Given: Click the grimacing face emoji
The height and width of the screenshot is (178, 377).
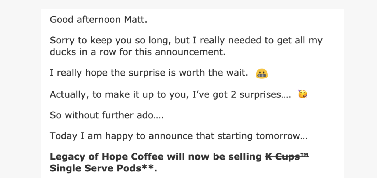Looking at the screenshot, I should click(262, 73).
